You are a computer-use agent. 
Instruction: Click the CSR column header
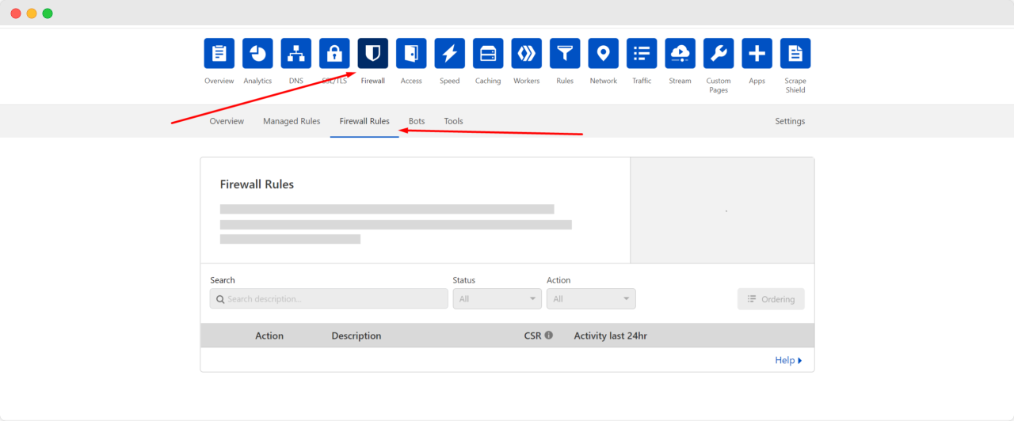click(532, 336)
